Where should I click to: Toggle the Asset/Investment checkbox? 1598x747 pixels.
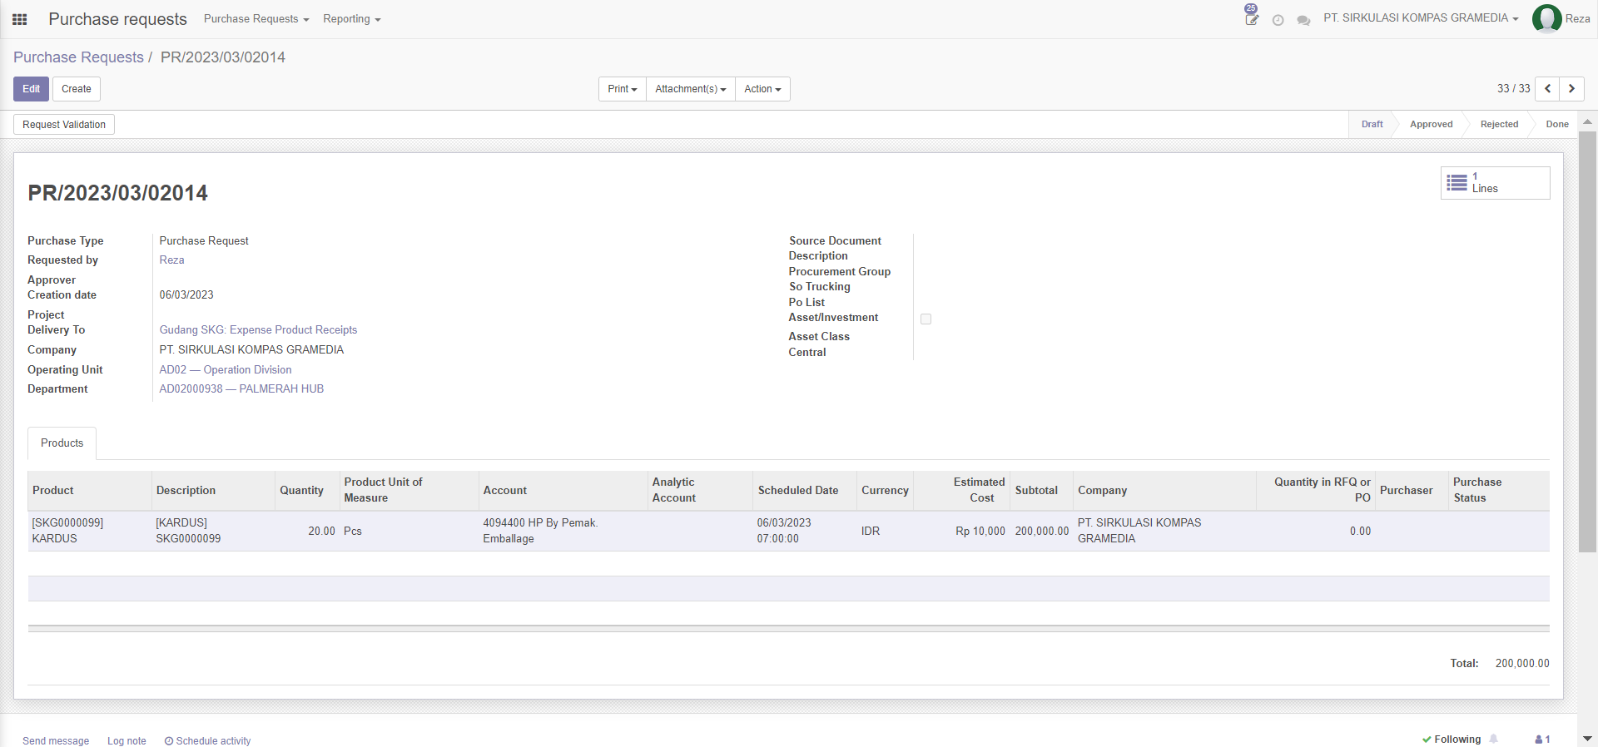pos(926,319)
